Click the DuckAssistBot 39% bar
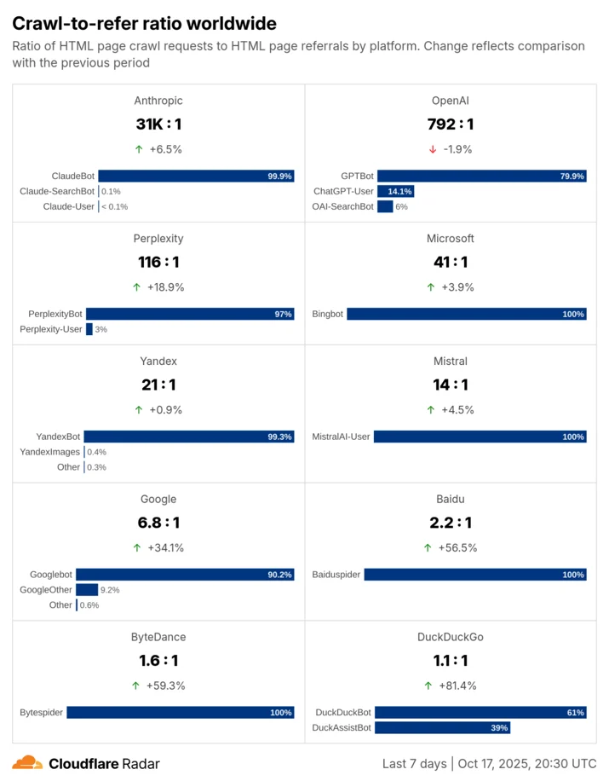Viewport: 609px width, 781px height. coord(442,728)
